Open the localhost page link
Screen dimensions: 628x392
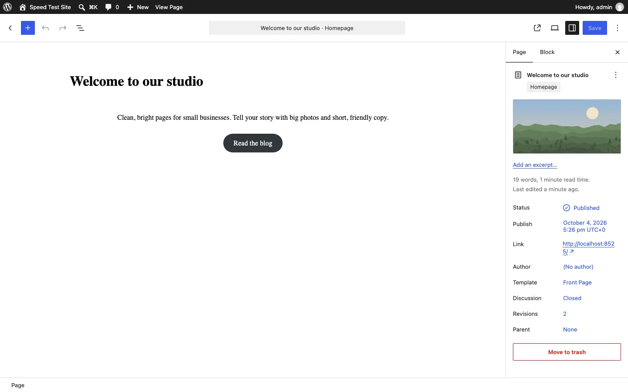[x=588, y=248]
